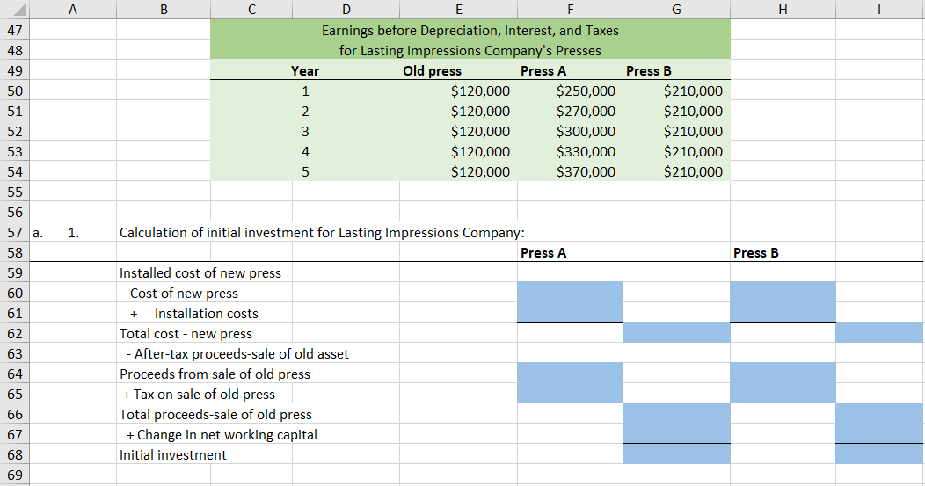Viewport: 925px width, 486px height.
Task: Select column B header
Action: [164, 9]
